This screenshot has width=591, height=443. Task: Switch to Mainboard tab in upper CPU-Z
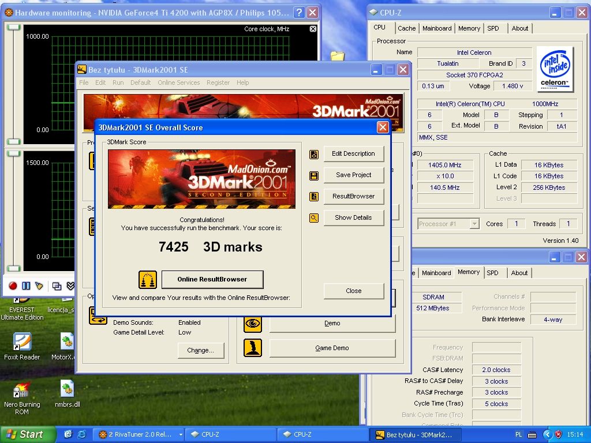pyautogui.click(x=437, y=28)
